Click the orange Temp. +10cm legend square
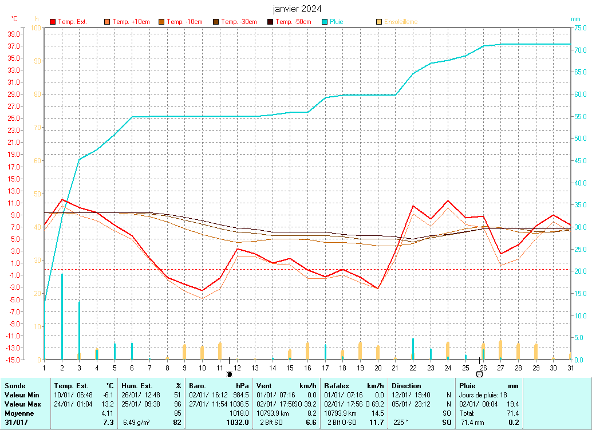 tap(107, 22)
